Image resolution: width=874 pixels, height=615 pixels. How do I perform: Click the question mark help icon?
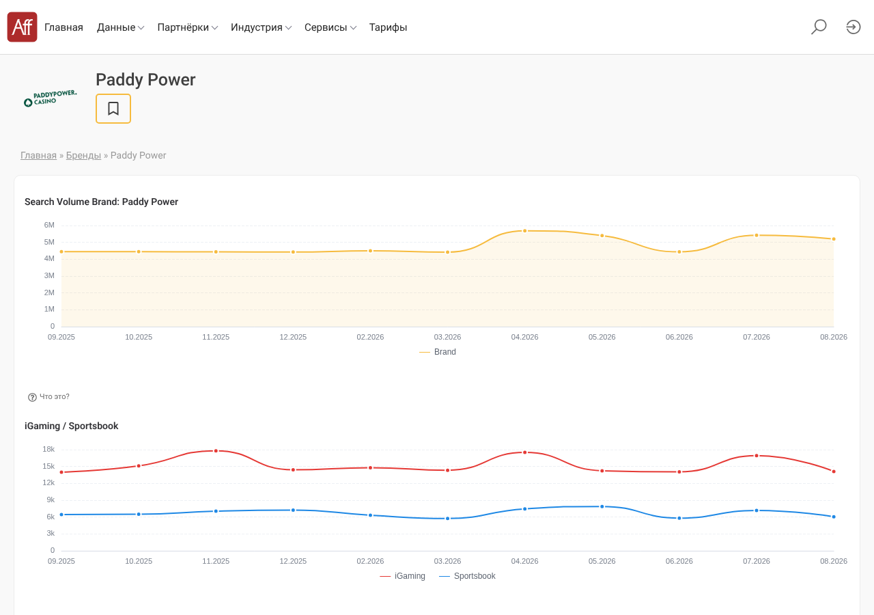point(32,397)
